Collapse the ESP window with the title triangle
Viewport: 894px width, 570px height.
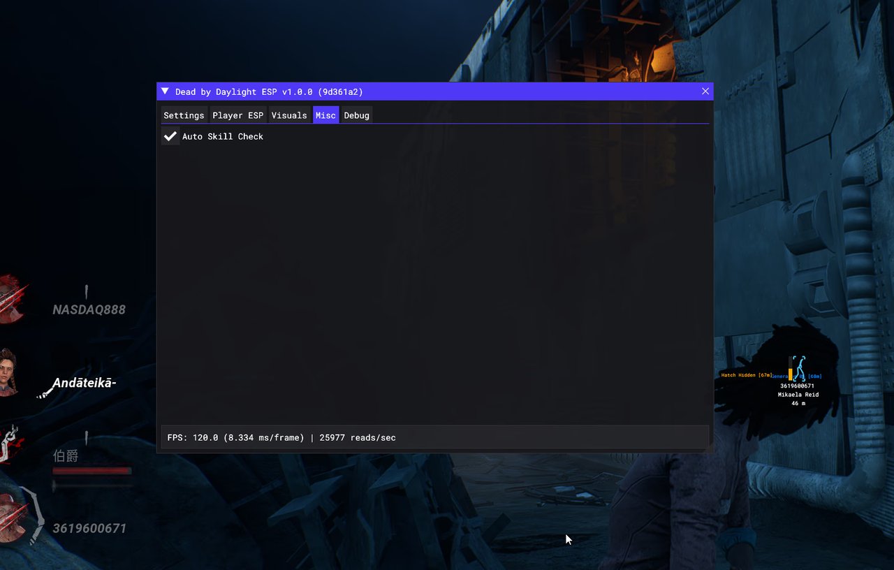click(165, 92)
